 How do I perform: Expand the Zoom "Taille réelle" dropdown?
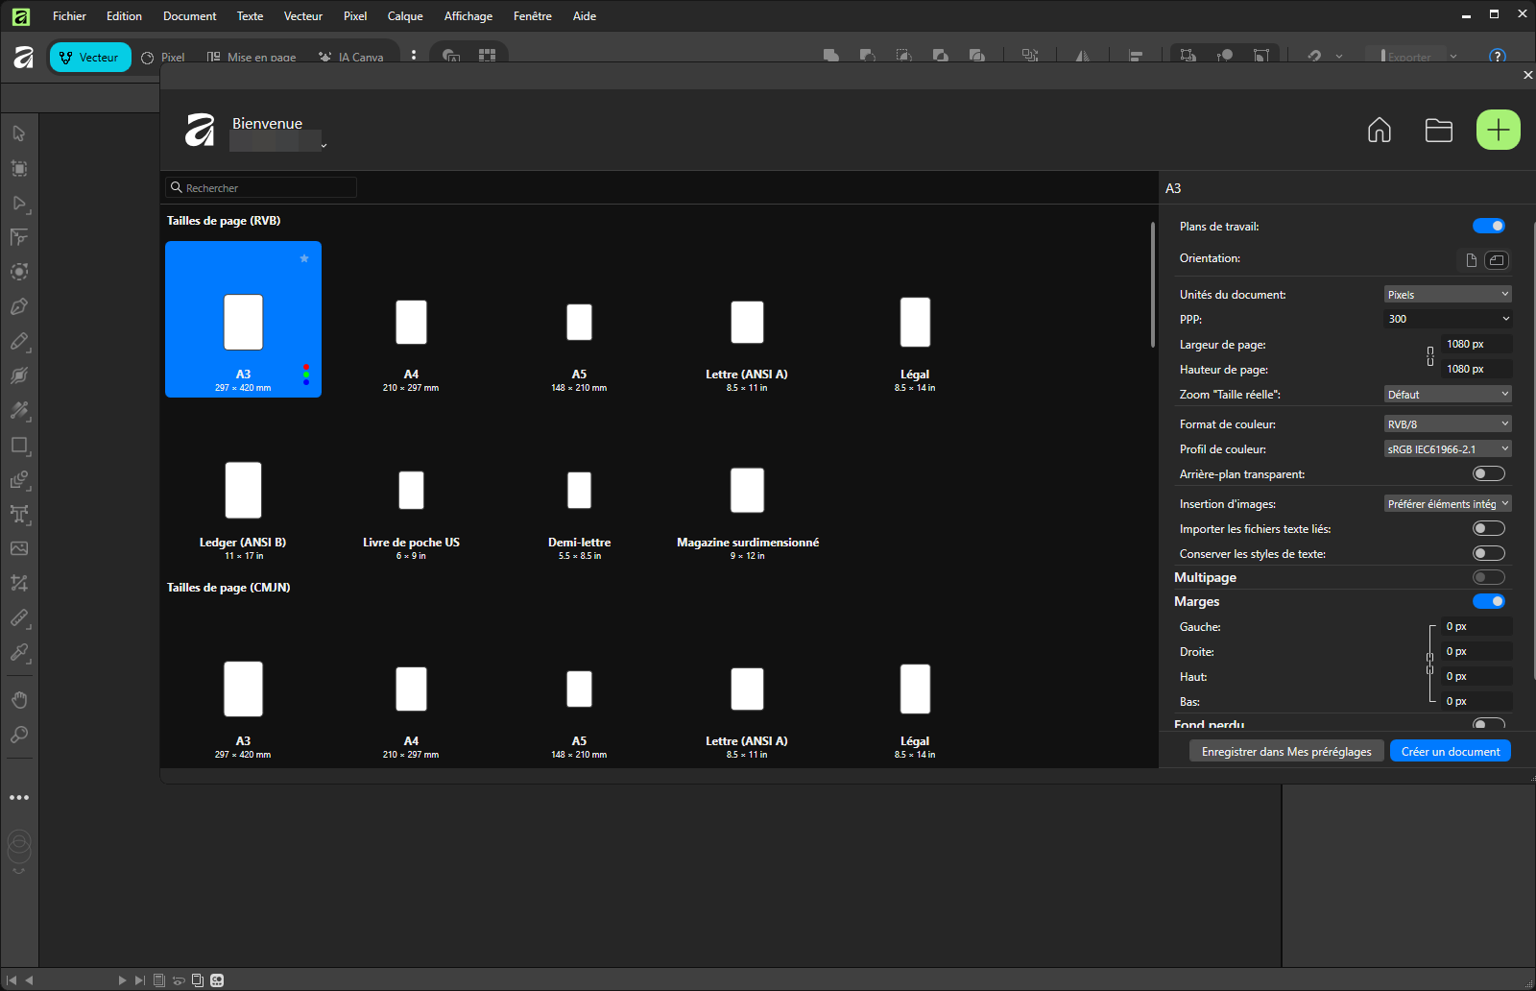coord(1449,394)
